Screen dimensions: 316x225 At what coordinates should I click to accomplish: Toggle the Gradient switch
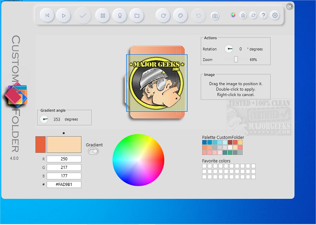(93, 151)
